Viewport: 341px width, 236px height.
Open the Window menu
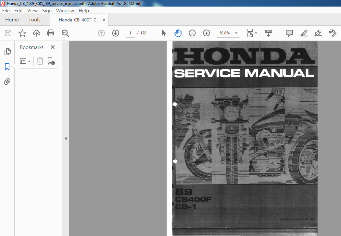tap(65, 11)
